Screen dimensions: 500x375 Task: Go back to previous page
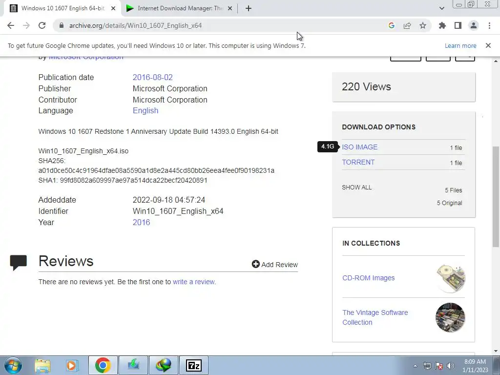point(11,25)
